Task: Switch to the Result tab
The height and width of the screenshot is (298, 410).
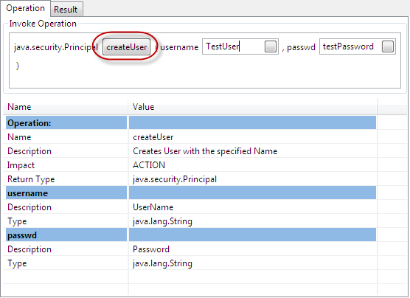Action: tap(66, 9)
